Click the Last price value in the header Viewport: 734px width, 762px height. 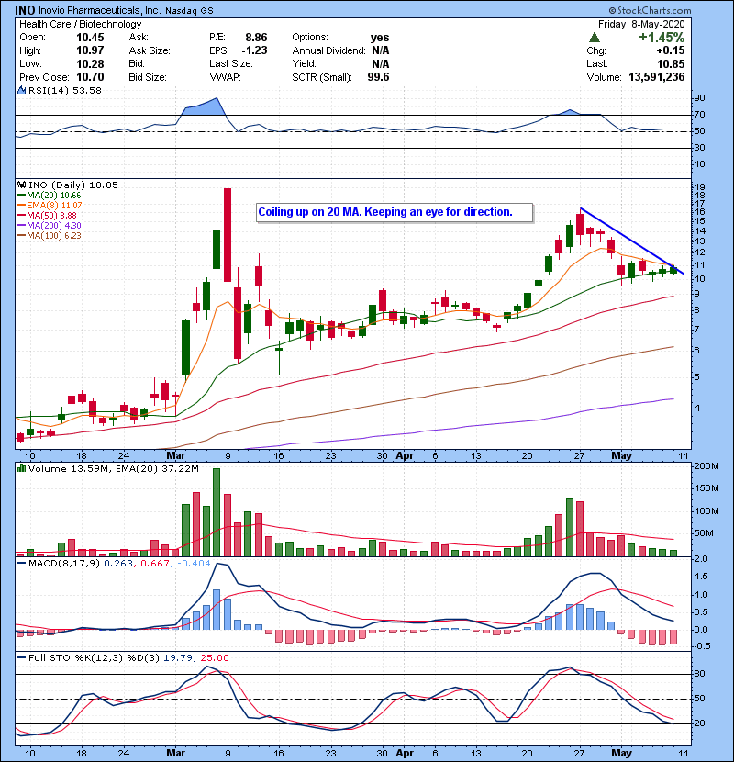click(x=671, y=63)
